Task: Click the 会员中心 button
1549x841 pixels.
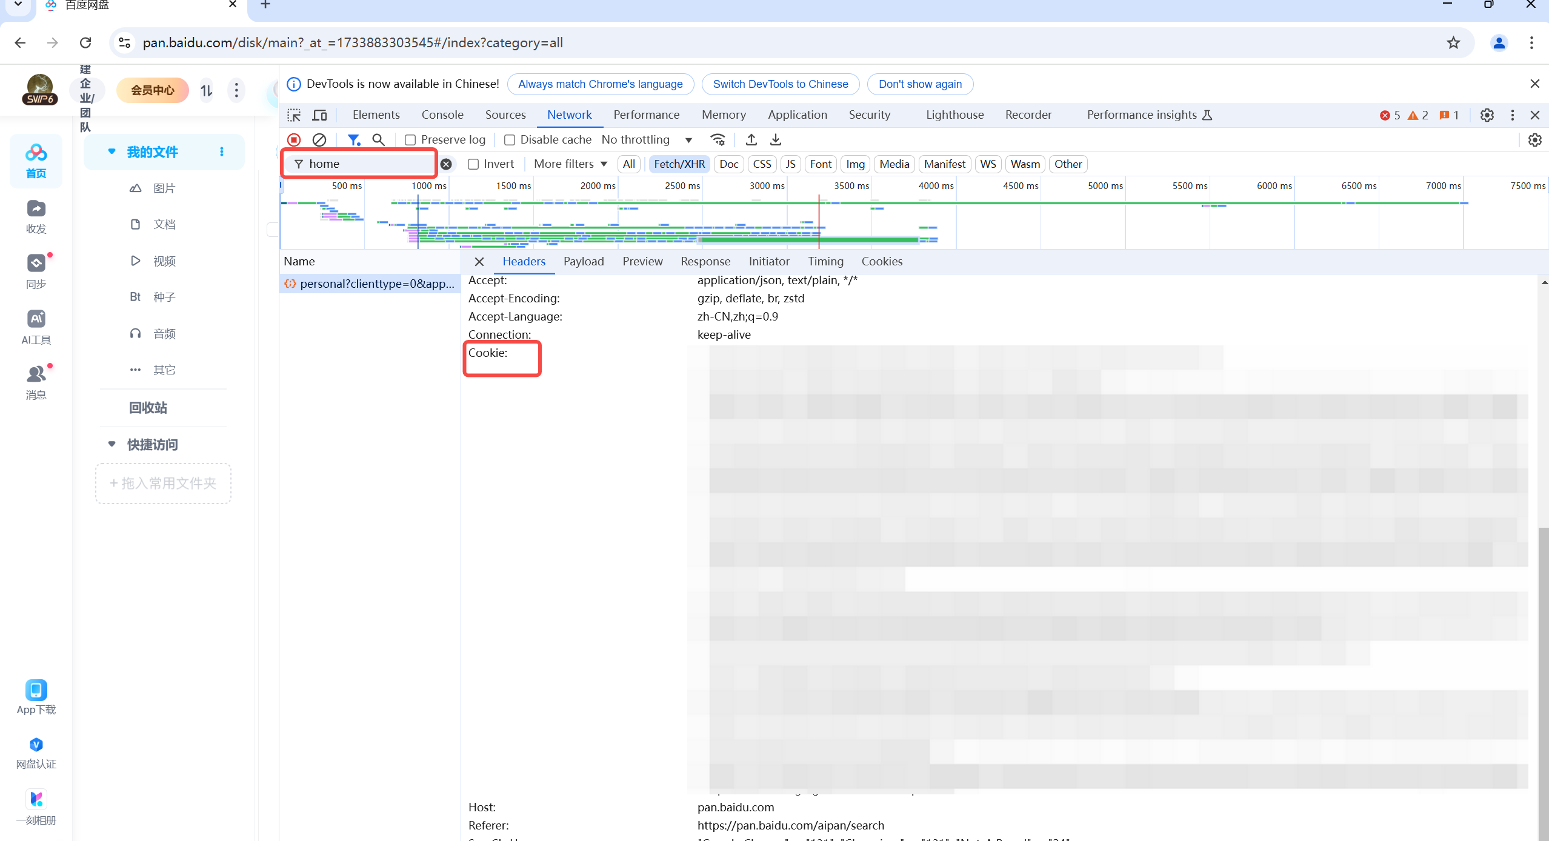Action: click(x=152, y=90)
